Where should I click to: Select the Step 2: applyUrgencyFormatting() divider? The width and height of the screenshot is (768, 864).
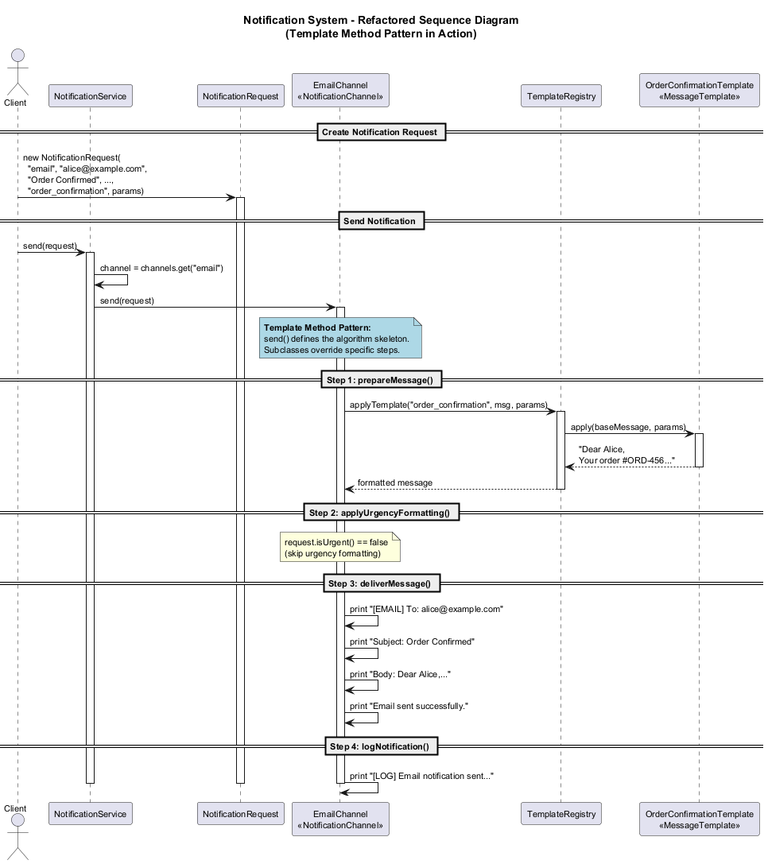pyautogui.click(x=379, y=513)
